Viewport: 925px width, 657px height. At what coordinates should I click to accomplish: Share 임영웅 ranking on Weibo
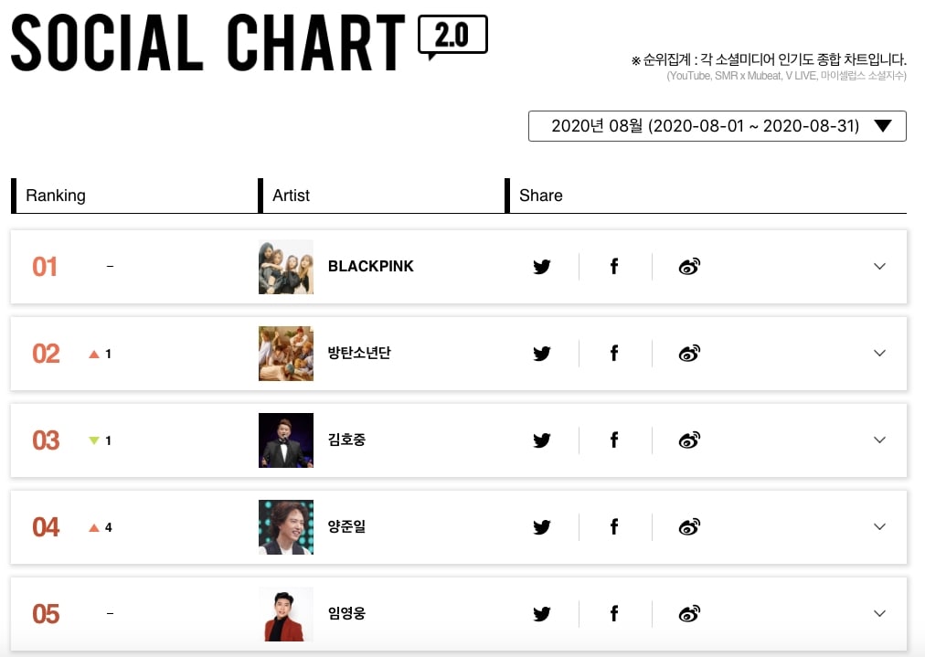(689, 613)
